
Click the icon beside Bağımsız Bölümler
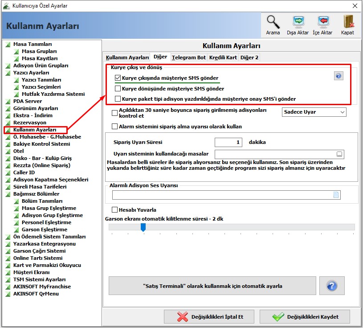click(x=8, y=194)
